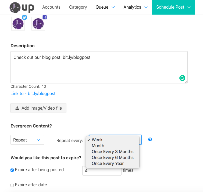This screenshot has width=203, height=192.
Task: Open the bit.ly/blogpost link
Action: click(x=33, y=93)
